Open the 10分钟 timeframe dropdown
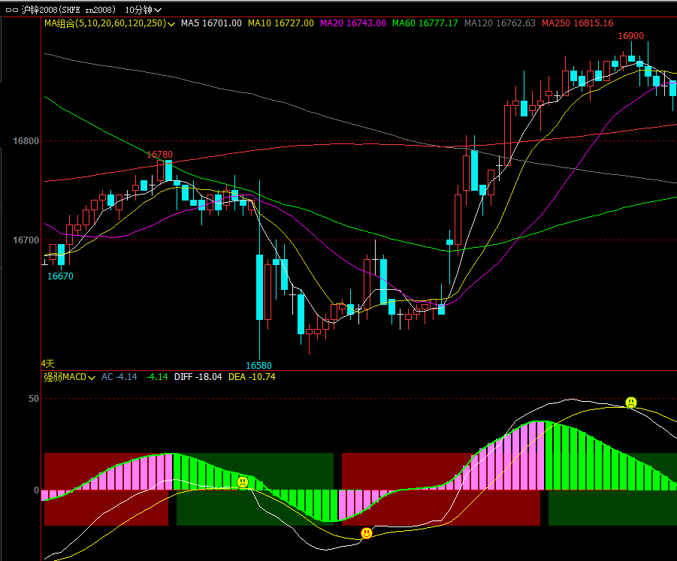The height and width of the screenshot is (561, 677). 143,10
